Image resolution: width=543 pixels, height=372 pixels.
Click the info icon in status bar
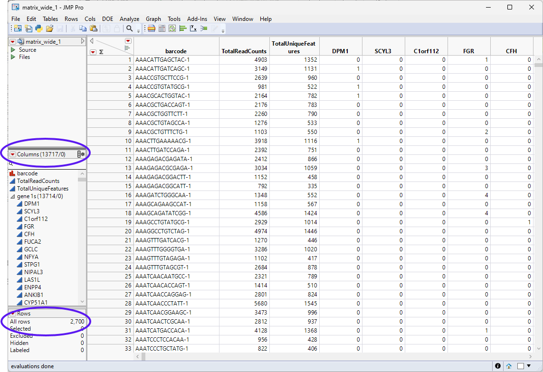click(x=498, y=366)
